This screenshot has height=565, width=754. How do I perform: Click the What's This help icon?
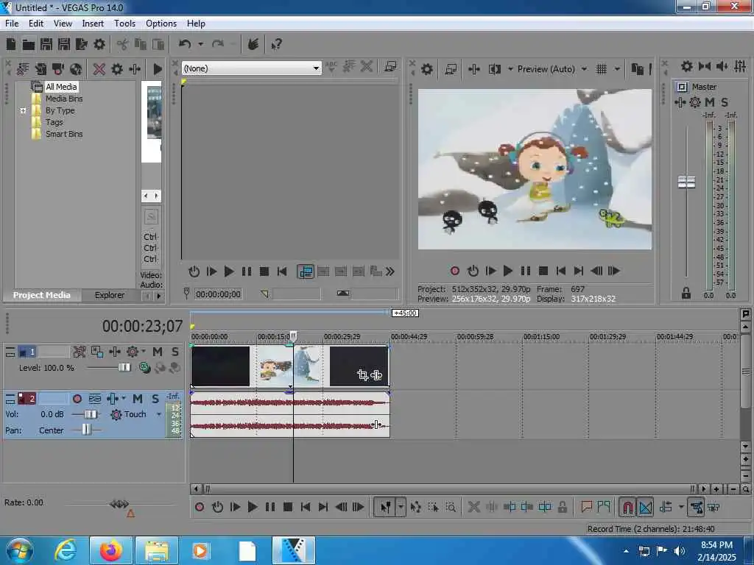click(277, 45)
